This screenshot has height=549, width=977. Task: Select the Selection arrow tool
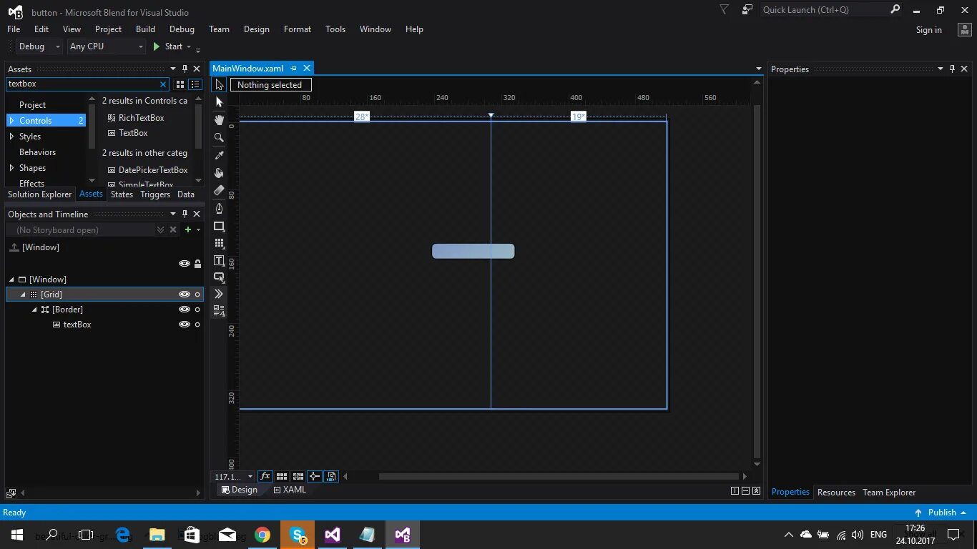pyautogui.click(x=219, y=84)
